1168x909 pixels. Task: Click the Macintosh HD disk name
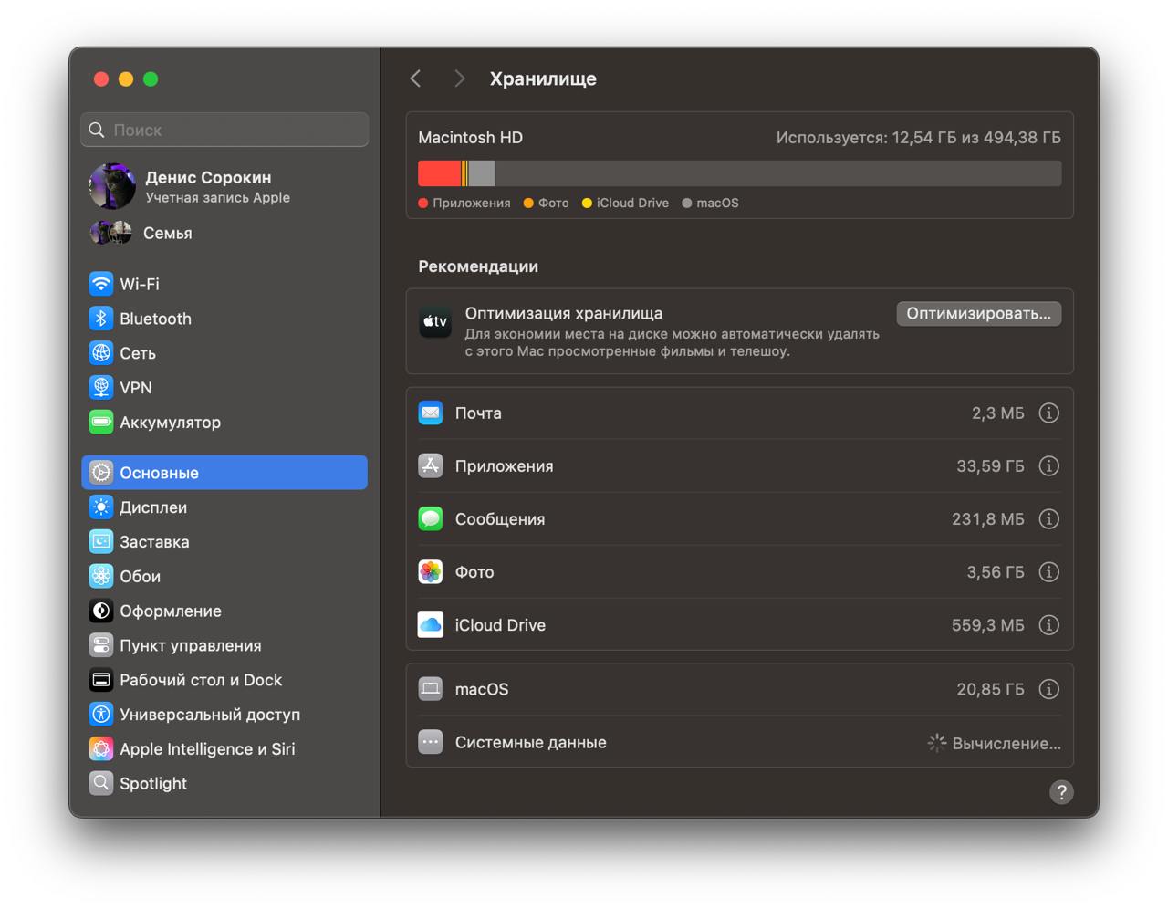471,138
